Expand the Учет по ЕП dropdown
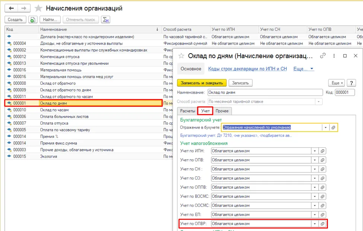The width and height of the screenshot is (363, 231). 315,215
